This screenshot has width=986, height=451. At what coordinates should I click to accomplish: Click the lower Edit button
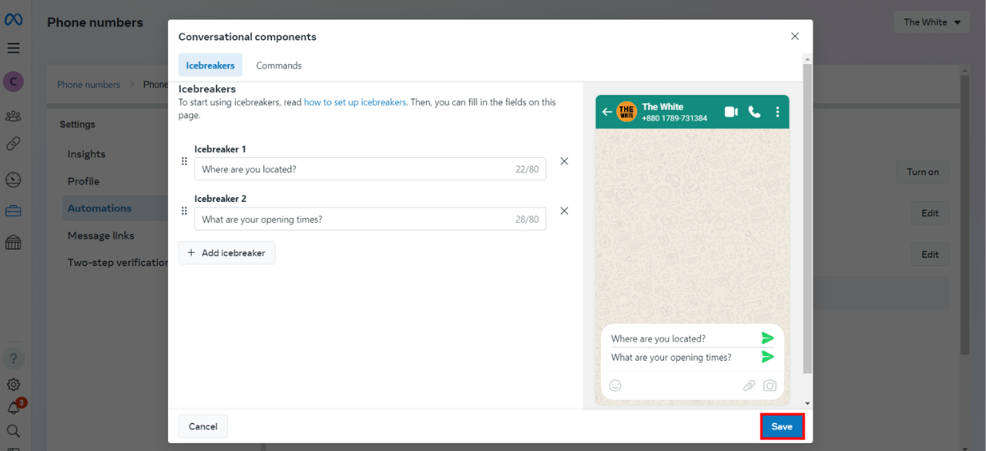click(930, 254)
